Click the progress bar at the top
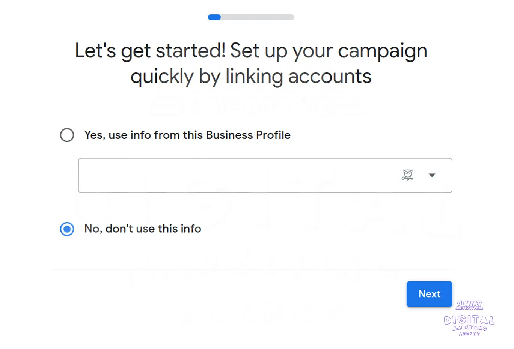Viewport: 514px width, 349px height. [251, 17]
